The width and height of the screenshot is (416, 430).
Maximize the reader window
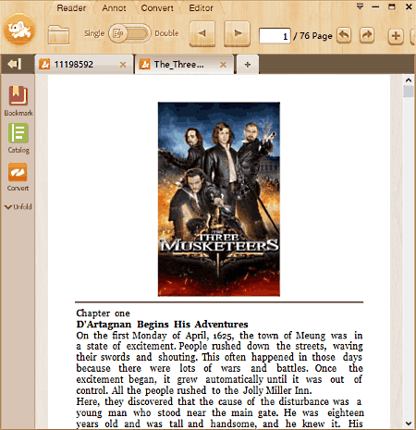[392, 6]
